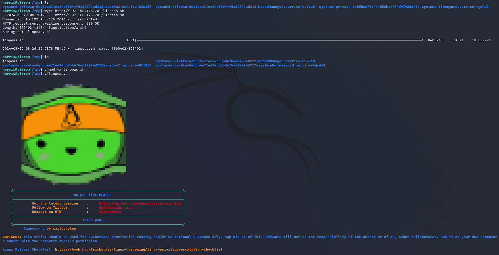Click ModemManager.service directory in second ls output
499x255 pixels.
pyautogui.click(x=235, y=61)
